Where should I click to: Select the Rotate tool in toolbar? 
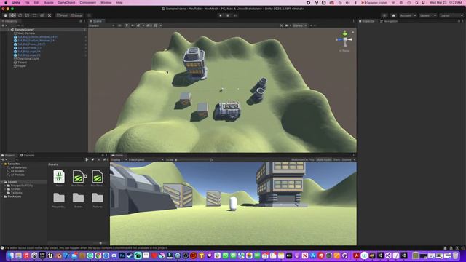point(20,15)
